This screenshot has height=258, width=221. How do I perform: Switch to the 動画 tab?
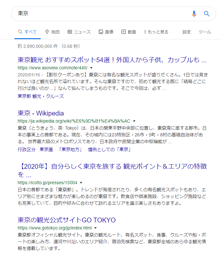pyautogui.click(x=129, y=32)
